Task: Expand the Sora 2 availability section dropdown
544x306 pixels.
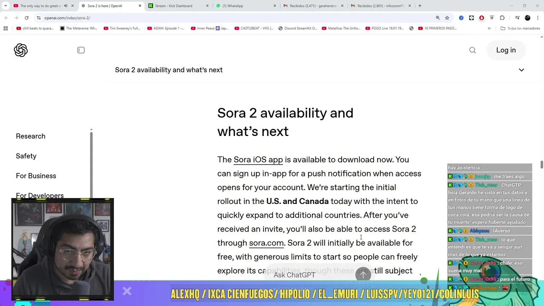Action: coord(521,70)
